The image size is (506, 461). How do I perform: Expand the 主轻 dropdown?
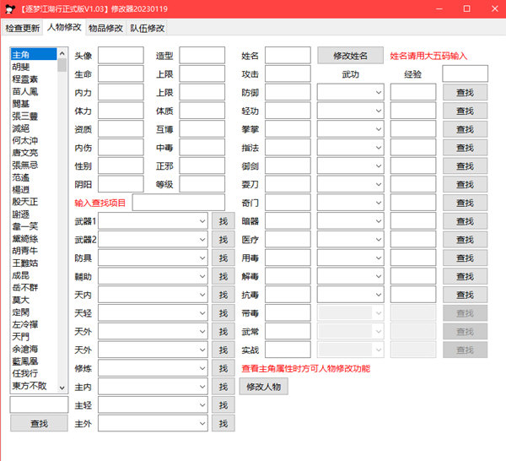(x=153, y=404)
